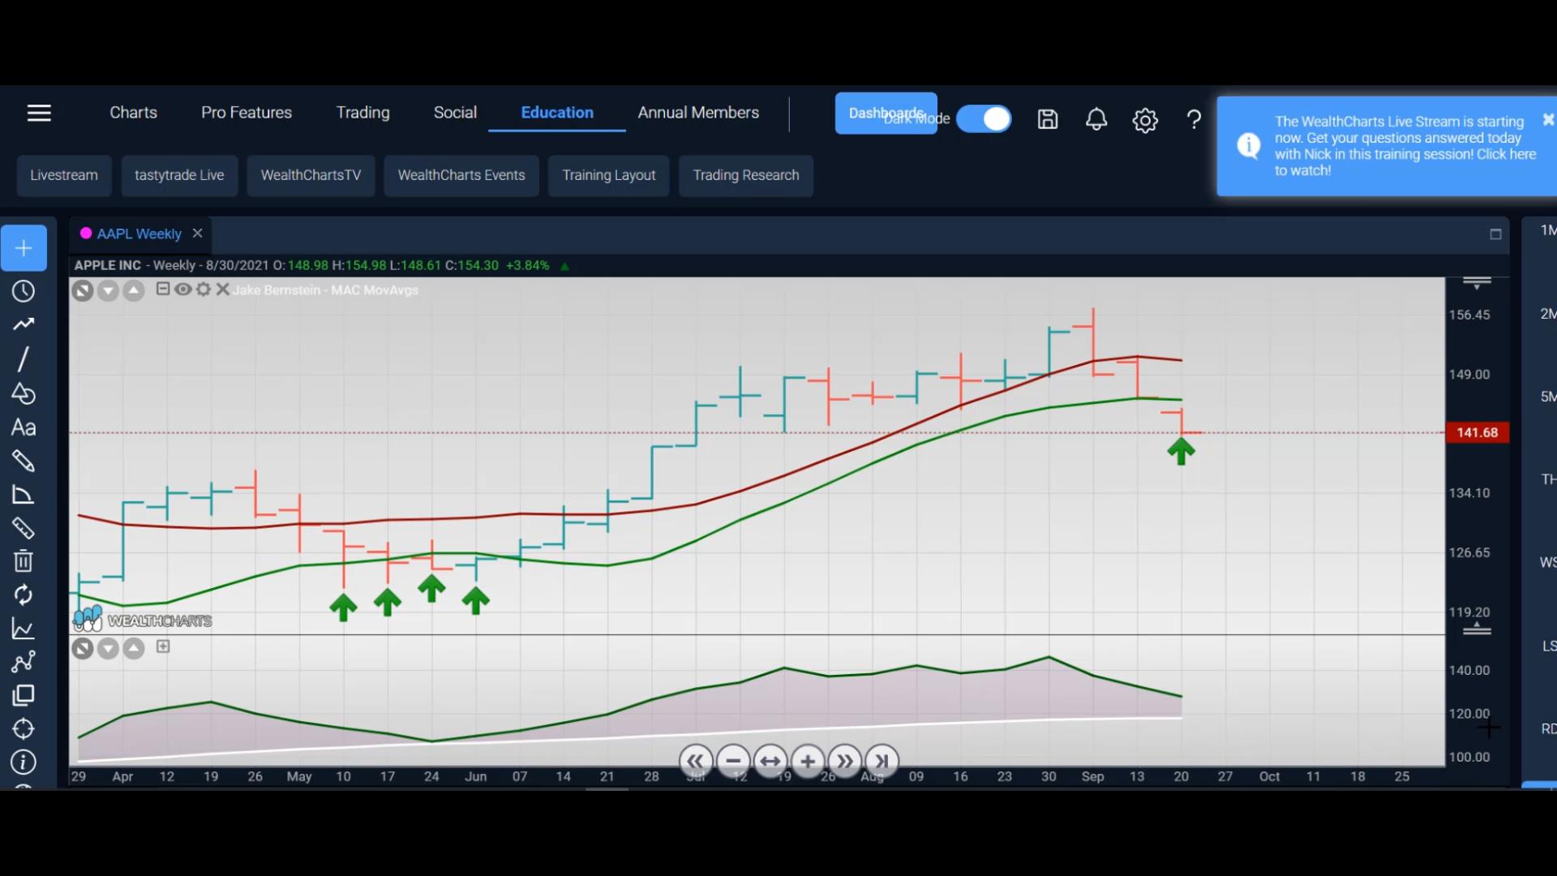Open the Pro Features menu

tap(247, 113)
